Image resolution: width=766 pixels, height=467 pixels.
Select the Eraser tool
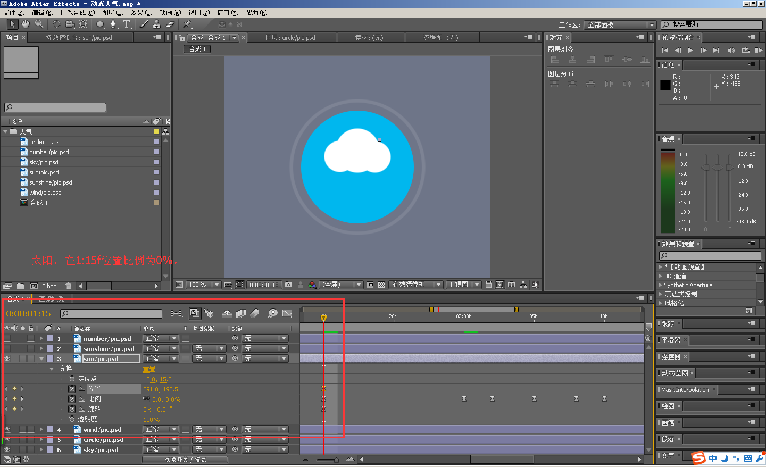point(170,24)
